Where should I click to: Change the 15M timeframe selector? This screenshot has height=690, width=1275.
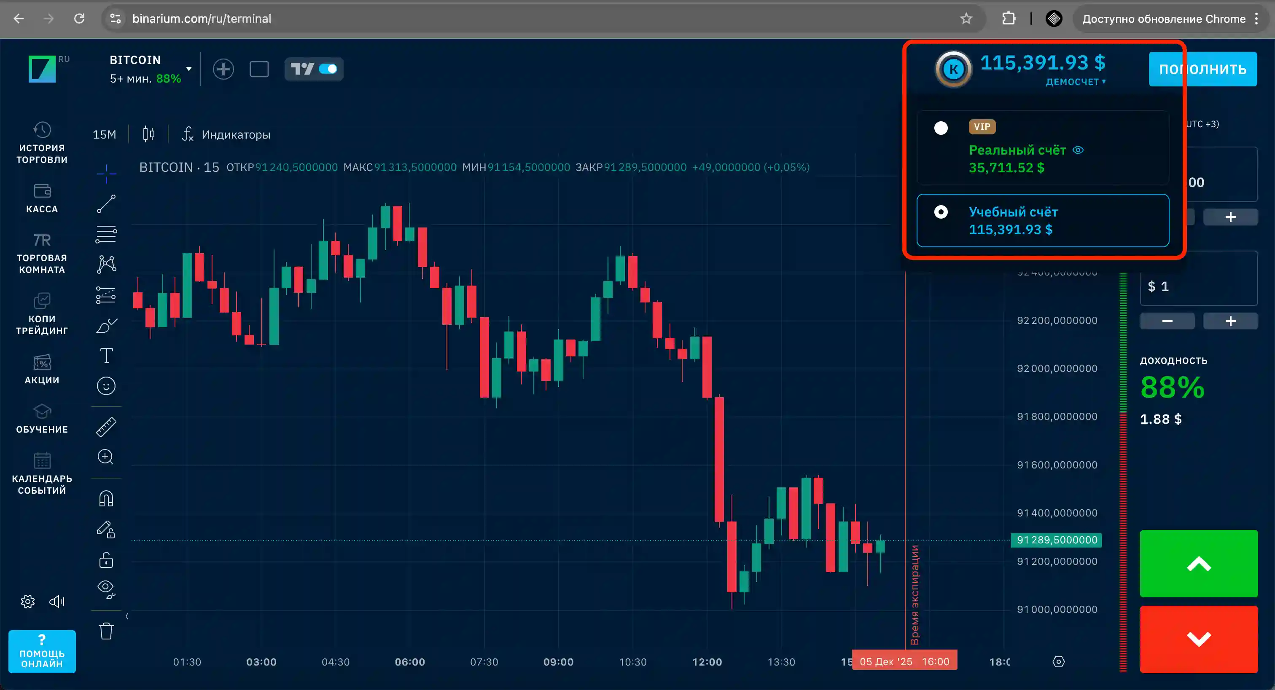pos(105,134)
